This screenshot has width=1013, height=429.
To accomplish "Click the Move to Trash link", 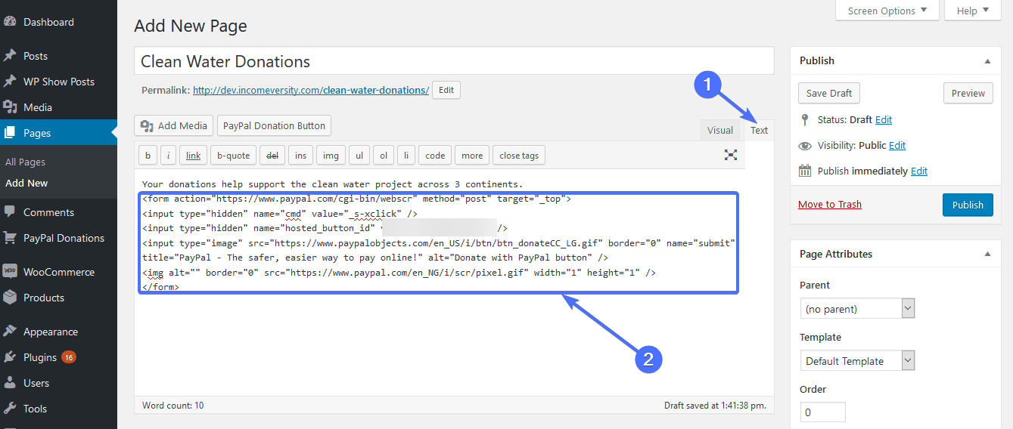I will pyautogui.click(x=830, y=204).
